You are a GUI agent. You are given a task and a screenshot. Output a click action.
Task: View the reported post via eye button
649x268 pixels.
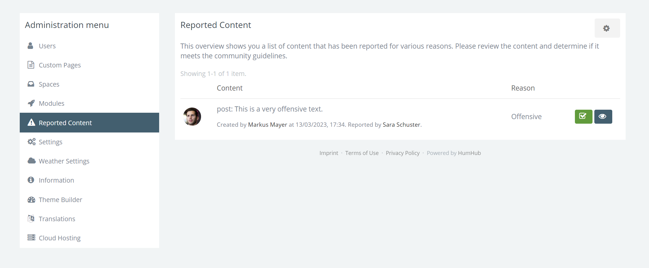[x=603, y=117]
